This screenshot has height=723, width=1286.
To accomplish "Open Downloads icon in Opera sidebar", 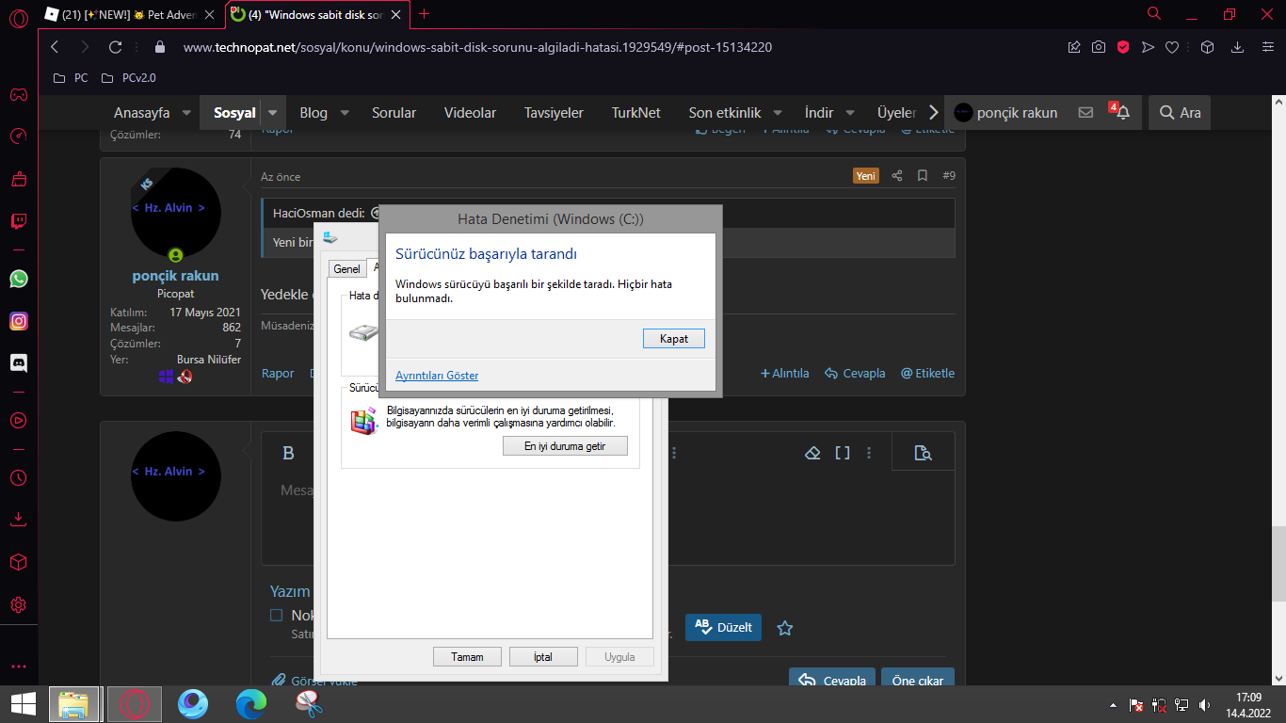I will 19,520.
